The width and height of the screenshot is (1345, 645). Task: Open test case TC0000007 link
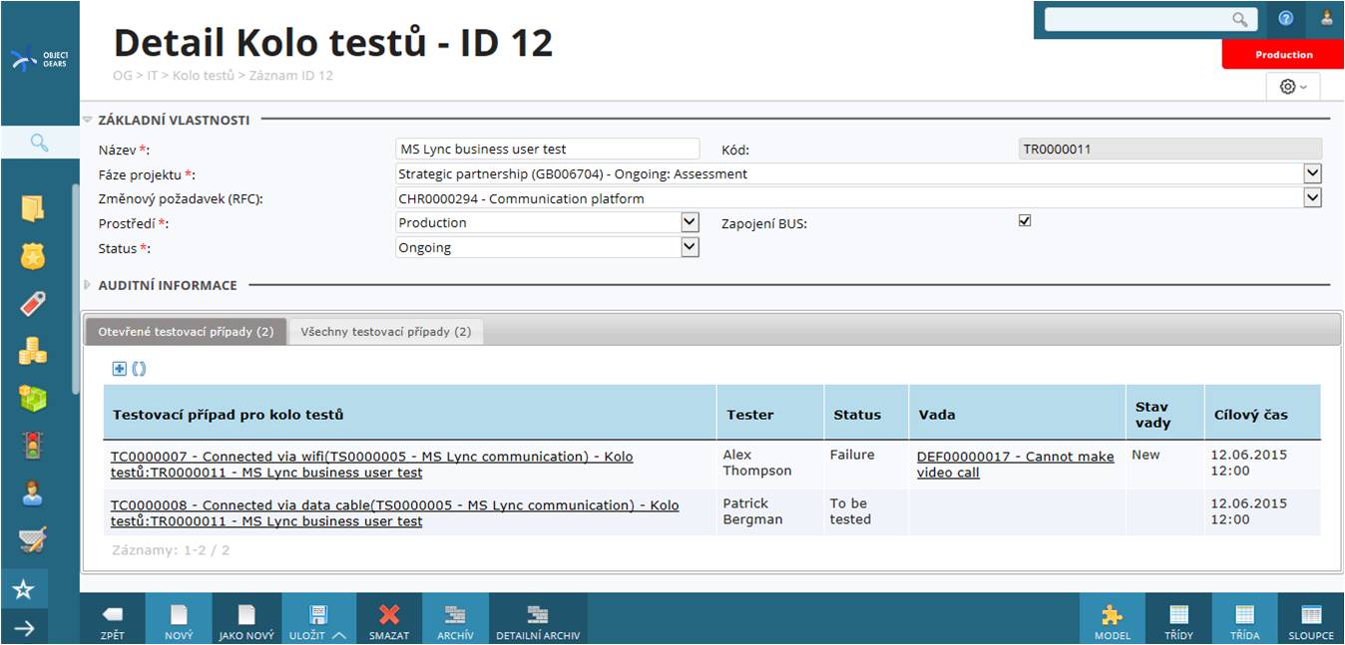371,465
